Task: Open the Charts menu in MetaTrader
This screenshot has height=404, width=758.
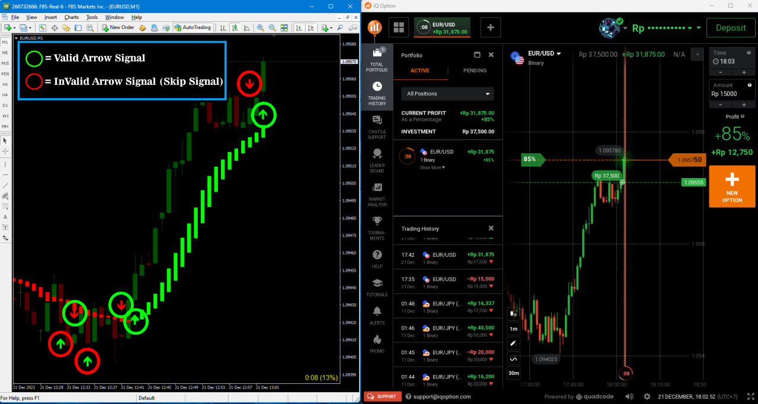Action: (72, 17)
